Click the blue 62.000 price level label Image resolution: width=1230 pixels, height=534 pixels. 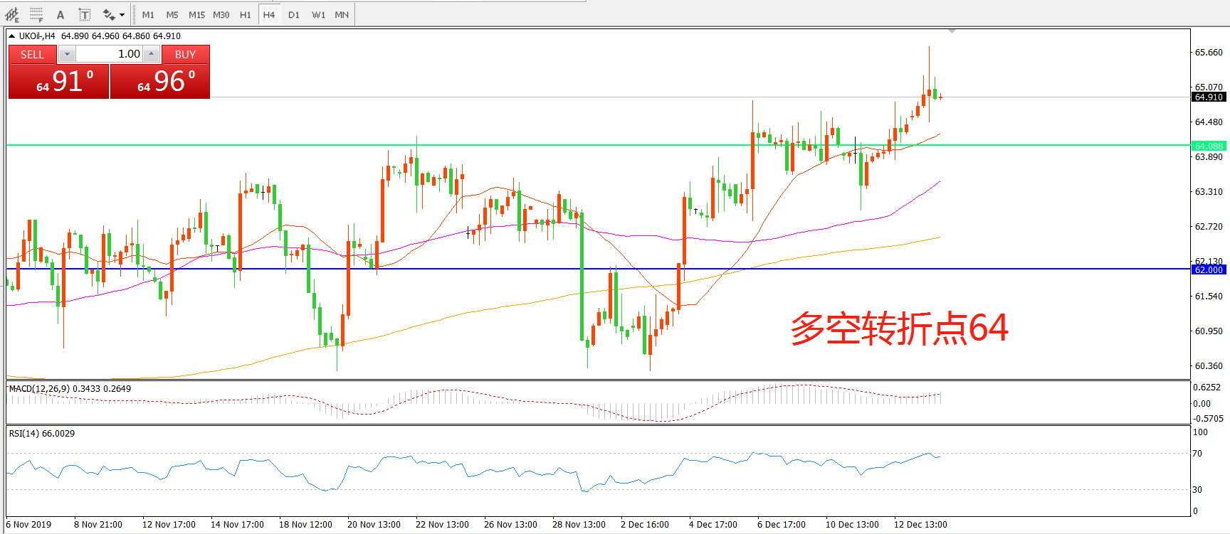tap(1209, 269)
